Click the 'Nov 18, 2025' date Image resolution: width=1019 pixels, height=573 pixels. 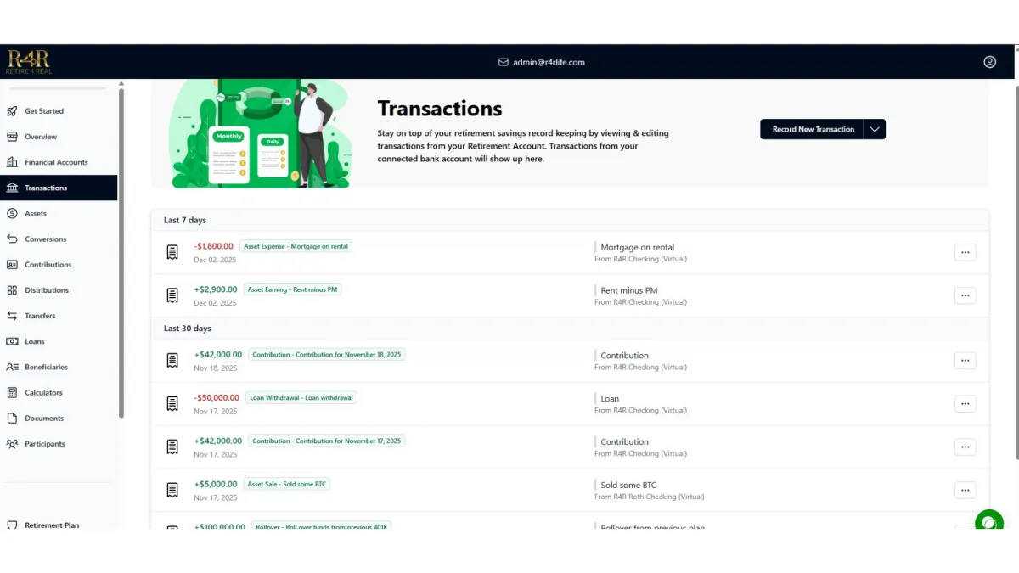tap(216, 368)
